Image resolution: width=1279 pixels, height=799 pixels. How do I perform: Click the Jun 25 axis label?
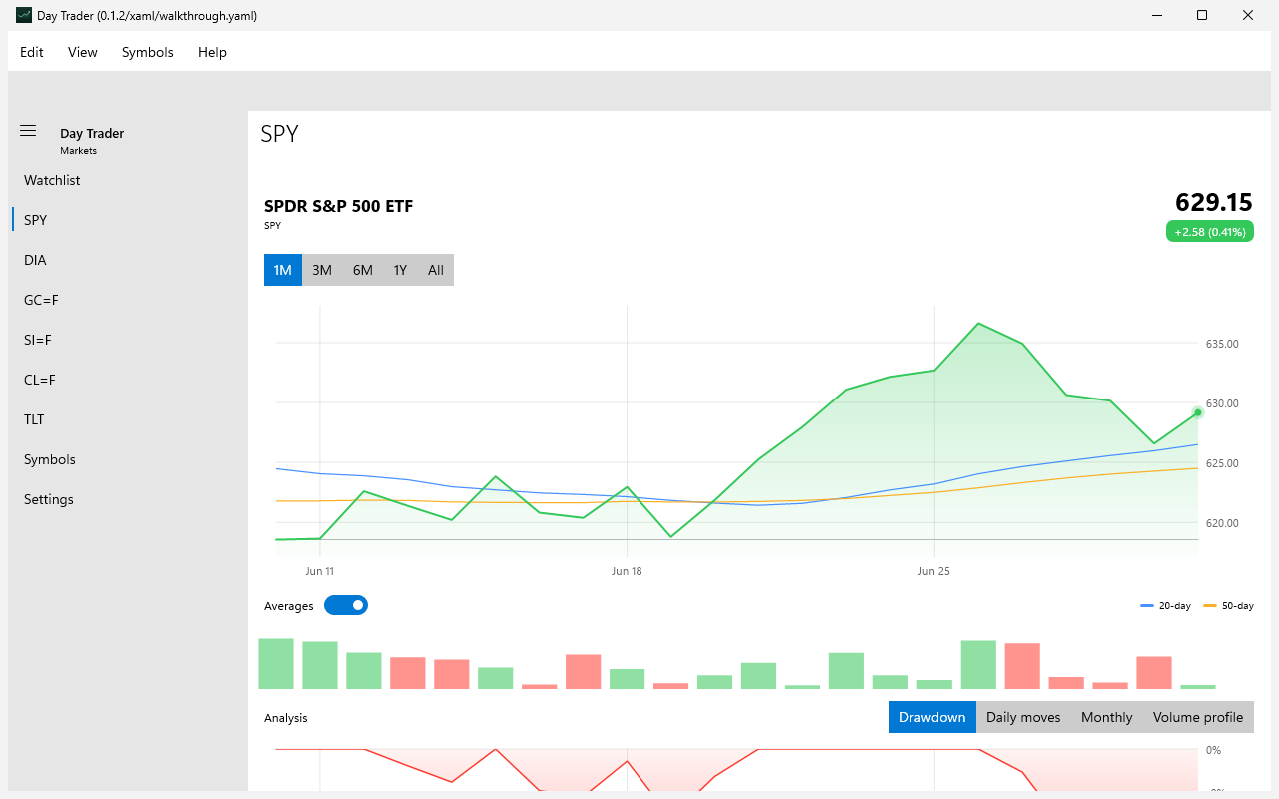point(933,571)
